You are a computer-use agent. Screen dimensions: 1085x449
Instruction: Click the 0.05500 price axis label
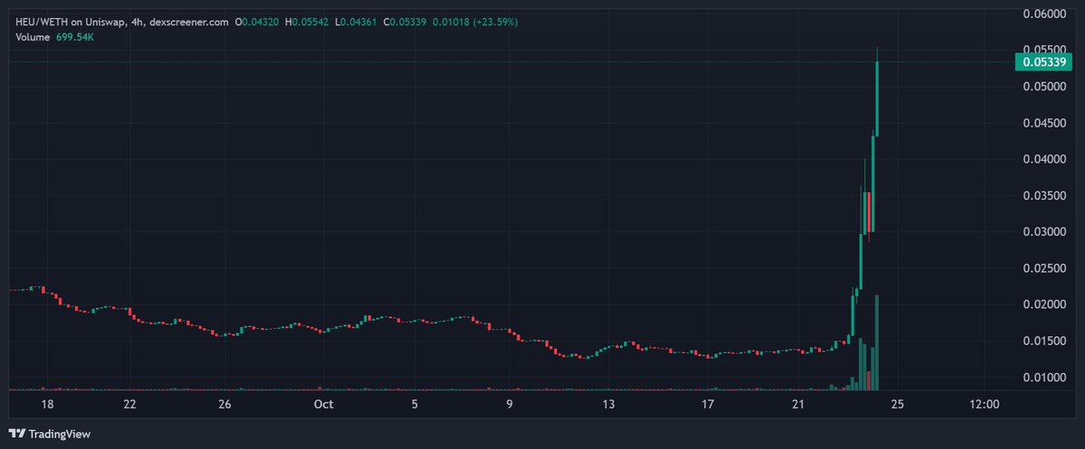(1043, 48)
